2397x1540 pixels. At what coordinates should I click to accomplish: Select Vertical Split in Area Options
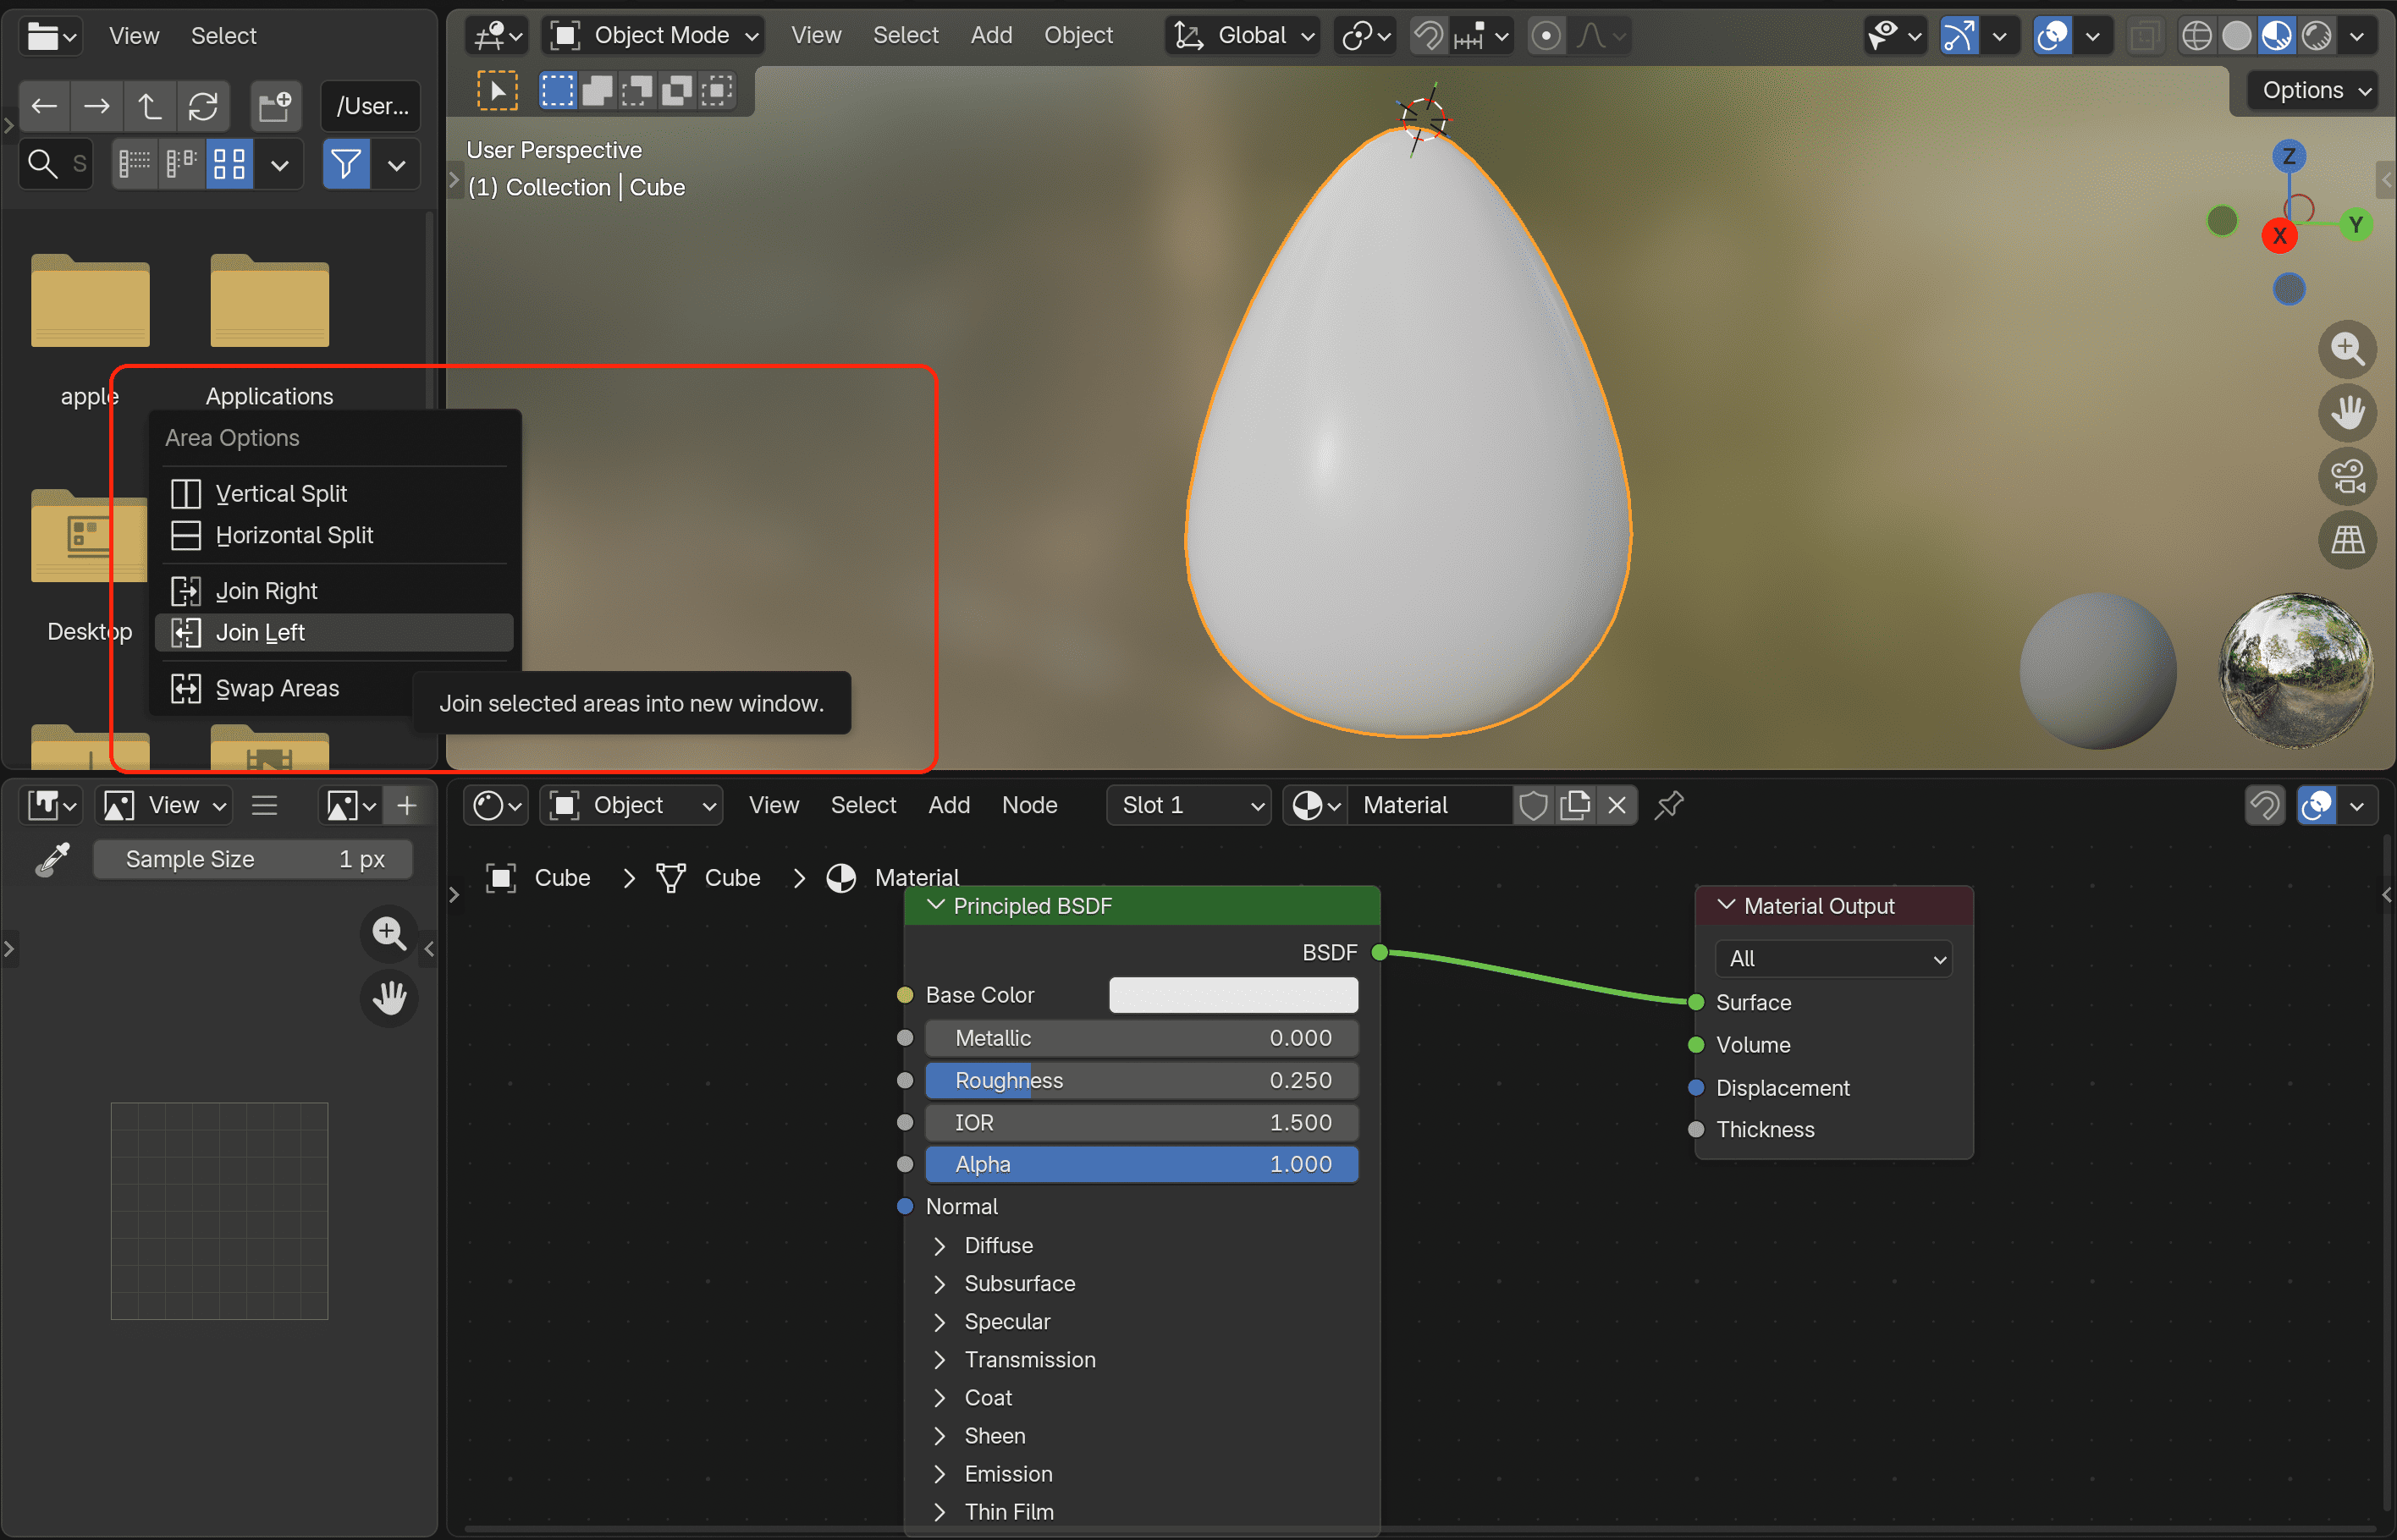tap(334, 493)
